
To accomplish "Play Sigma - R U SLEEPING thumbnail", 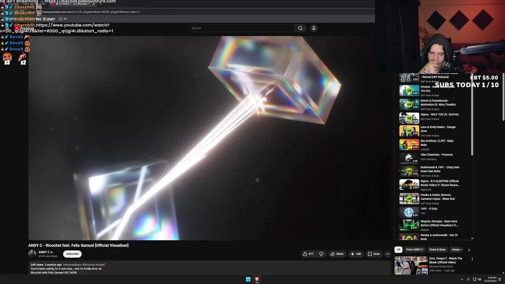I will pos(409,185).
